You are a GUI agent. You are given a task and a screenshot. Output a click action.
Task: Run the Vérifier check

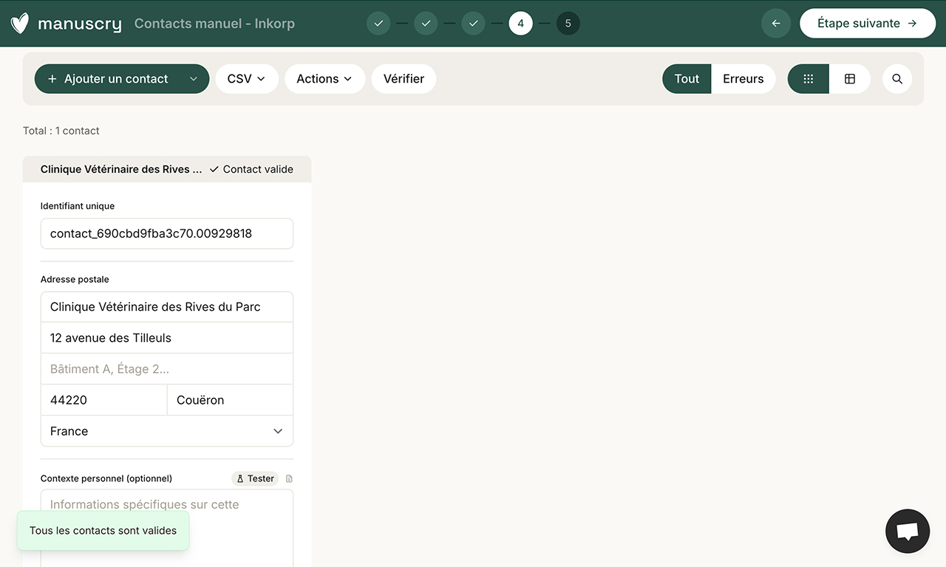tap(404, 78)
